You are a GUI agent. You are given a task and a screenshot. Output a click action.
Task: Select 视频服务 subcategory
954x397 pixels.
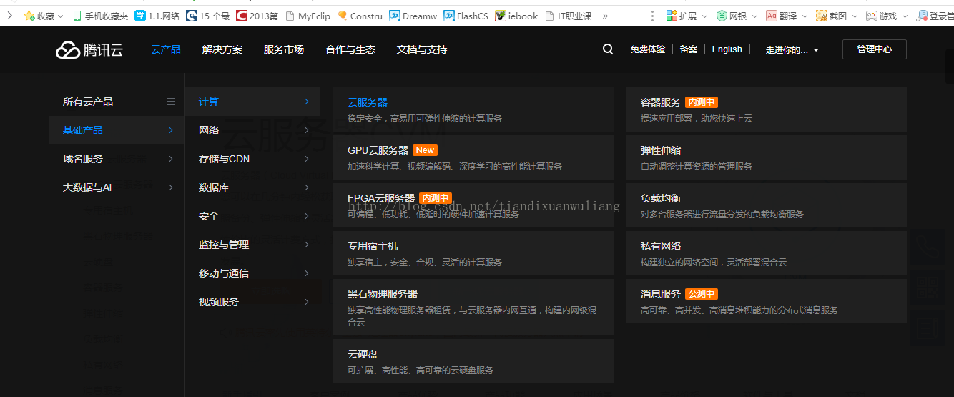click(252, 302)
